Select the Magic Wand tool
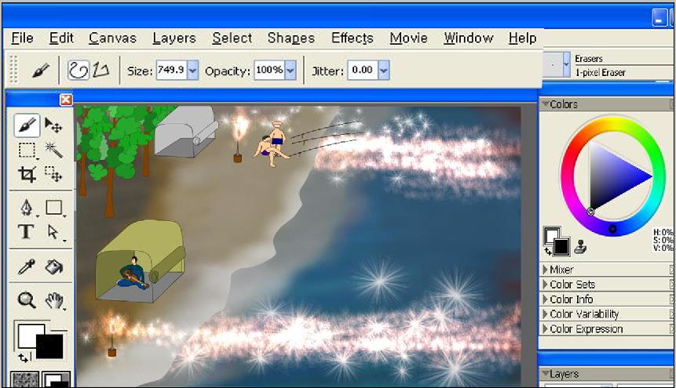This screenshot has height=388, width=676. [x=53, y=150]
